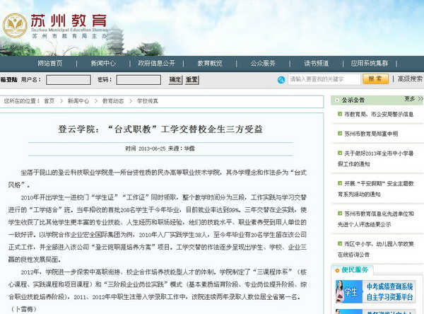Open the 高级搜索 link
The image size is (424, 314).
[x=410, y=79]
